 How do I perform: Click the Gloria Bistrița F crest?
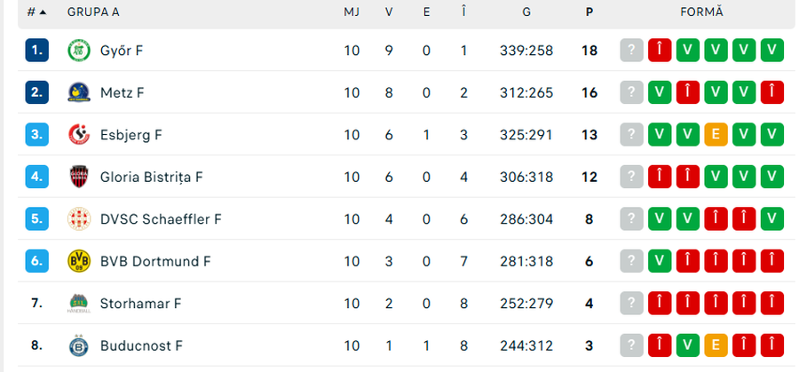(x=79, y=177)
